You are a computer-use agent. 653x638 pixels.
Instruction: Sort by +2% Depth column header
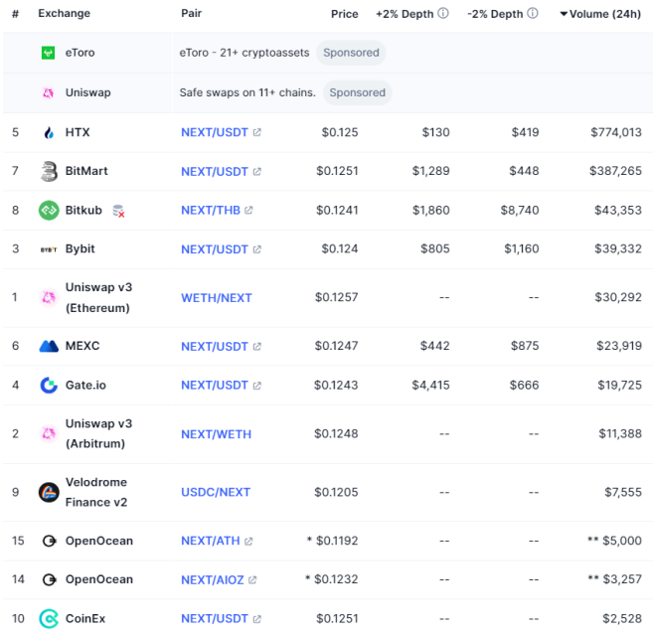(x=405, y=14)
